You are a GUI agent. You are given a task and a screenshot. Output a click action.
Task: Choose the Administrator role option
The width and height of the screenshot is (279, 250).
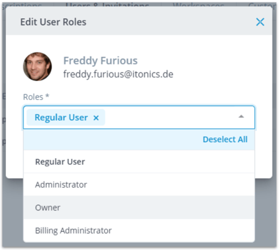click(x=139, y=184)
